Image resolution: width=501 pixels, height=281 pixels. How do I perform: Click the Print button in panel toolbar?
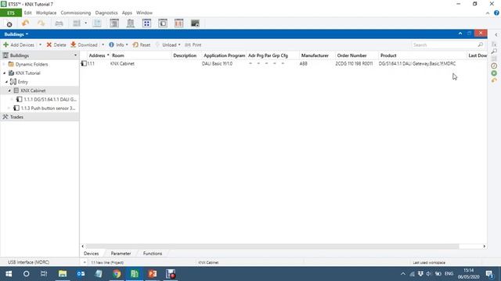point(193,45)
